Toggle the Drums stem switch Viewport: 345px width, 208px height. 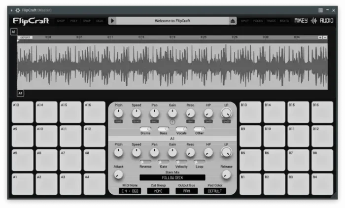(145, 129)
